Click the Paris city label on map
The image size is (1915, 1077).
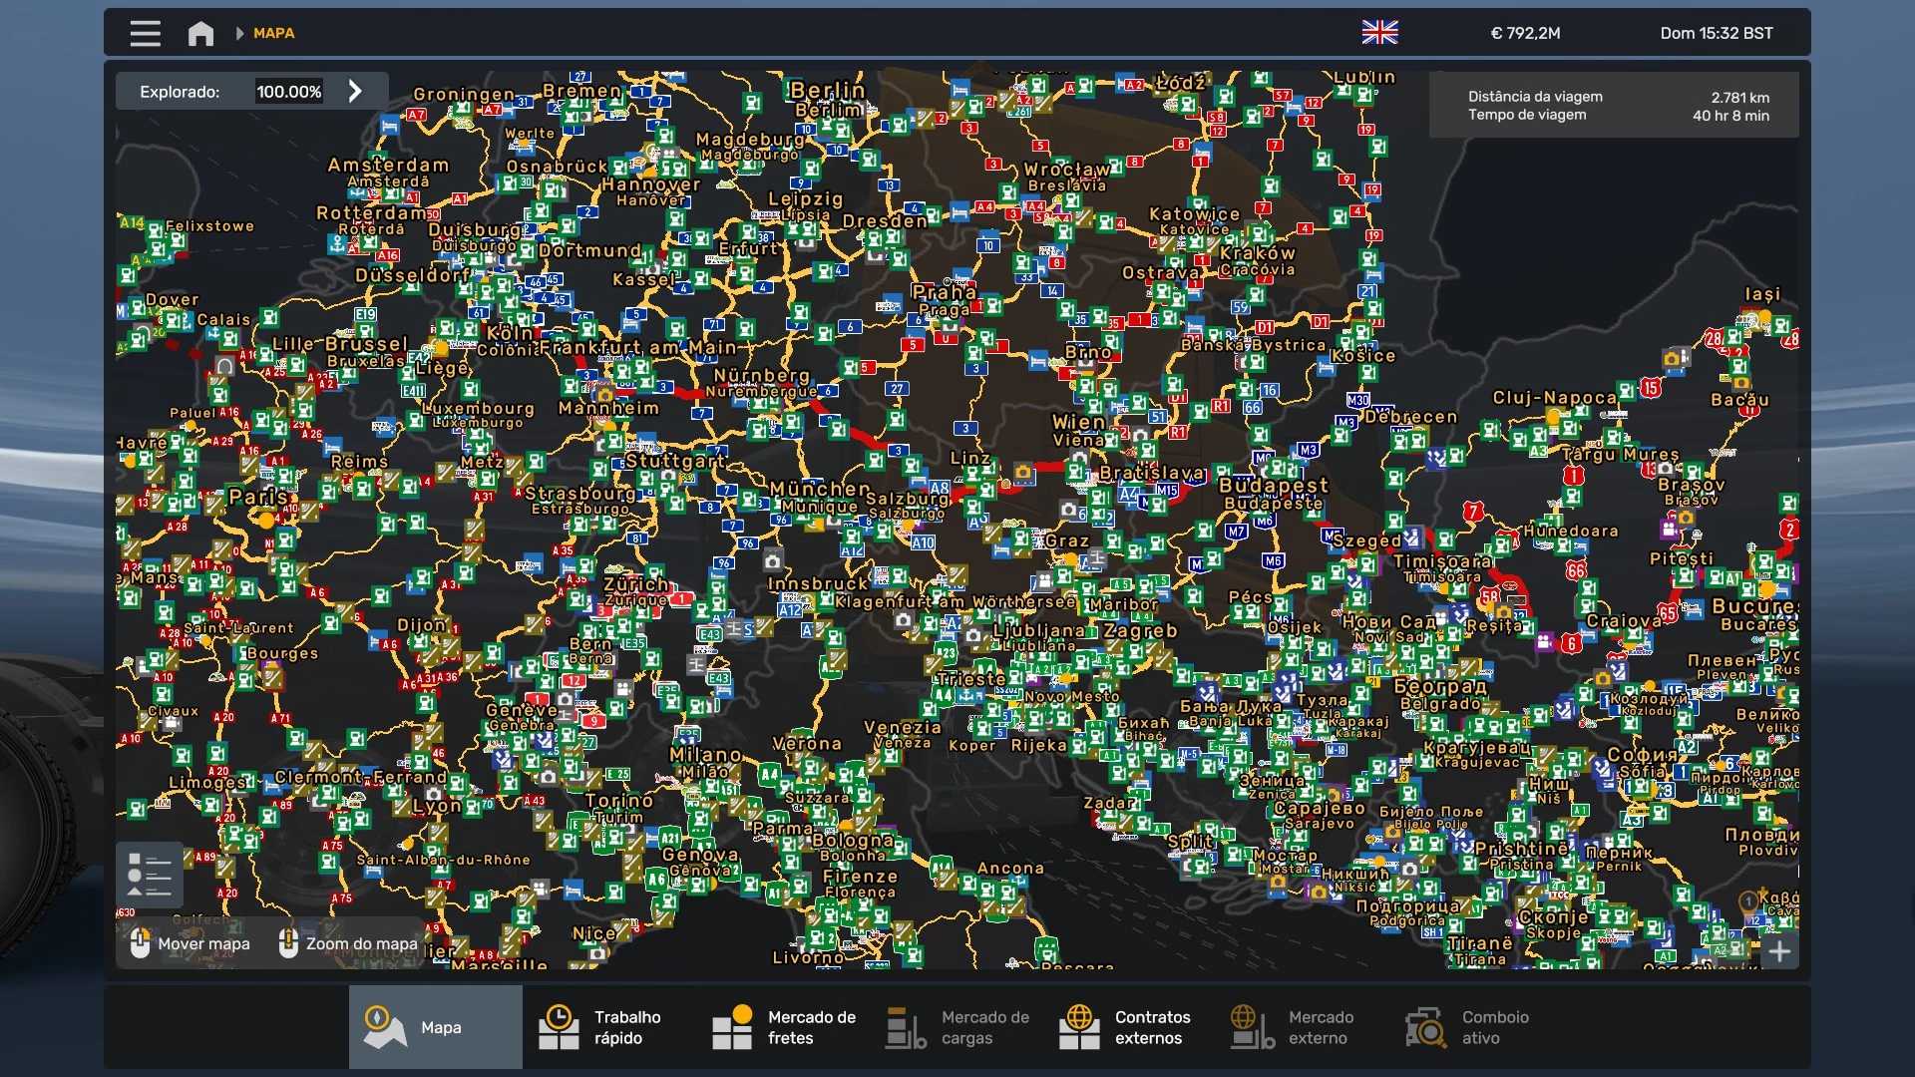click(x=258, y=497)
